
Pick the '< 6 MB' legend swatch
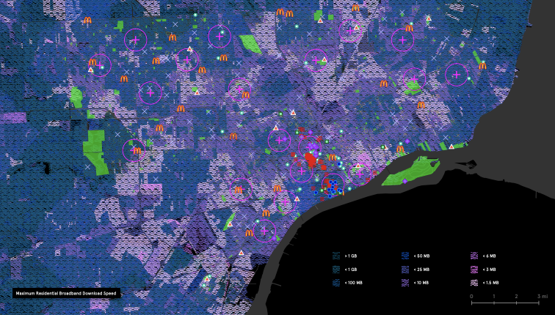[x=475, y=256]
